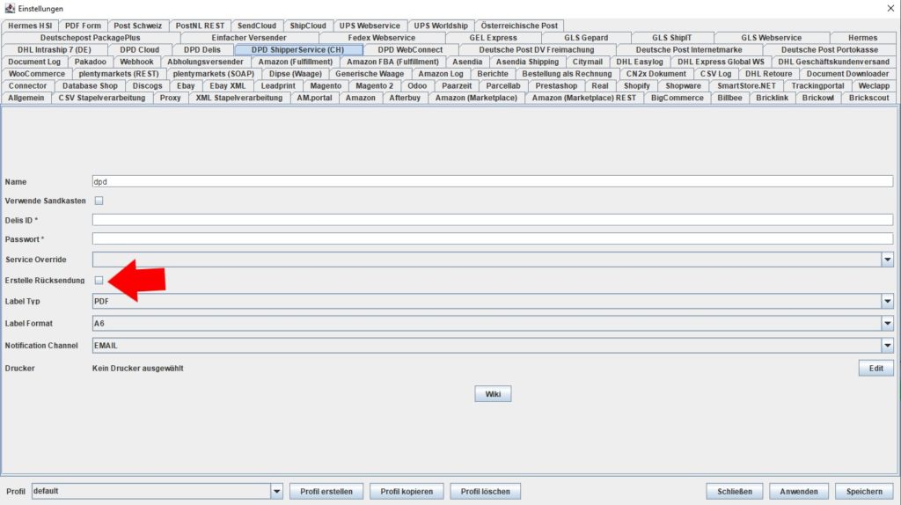901x505 pixels.
Task: Click Profil erstellen button
Action: point(326,491)
